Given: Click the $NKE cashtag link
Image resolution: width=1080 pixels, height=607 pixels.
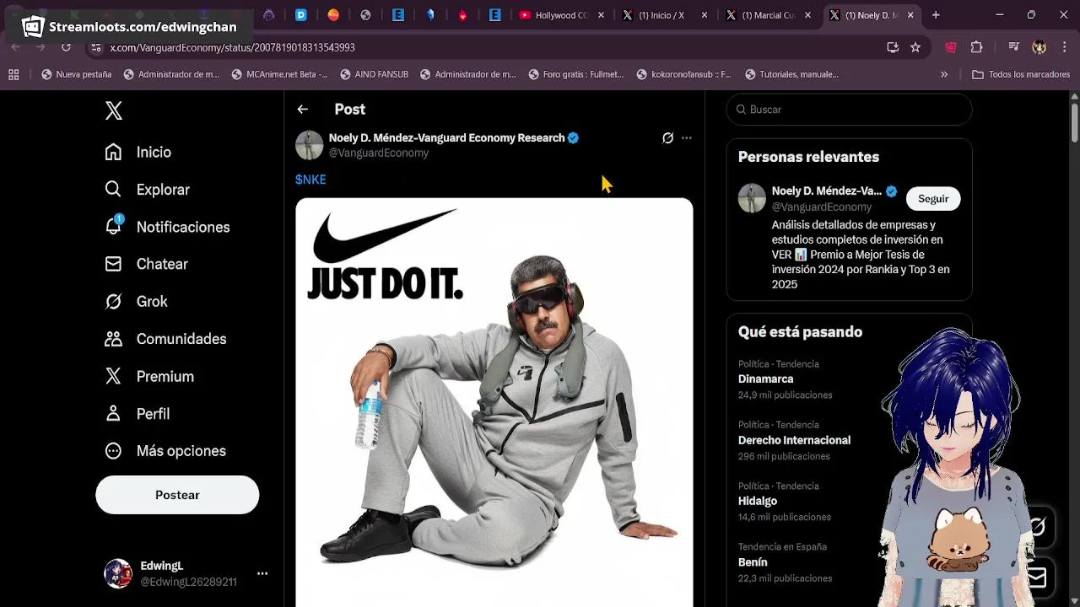Looking at the screenshot, I should click(x=310, y=180).
